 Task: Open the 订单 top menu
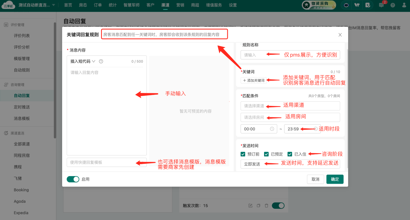click(98, 5)
